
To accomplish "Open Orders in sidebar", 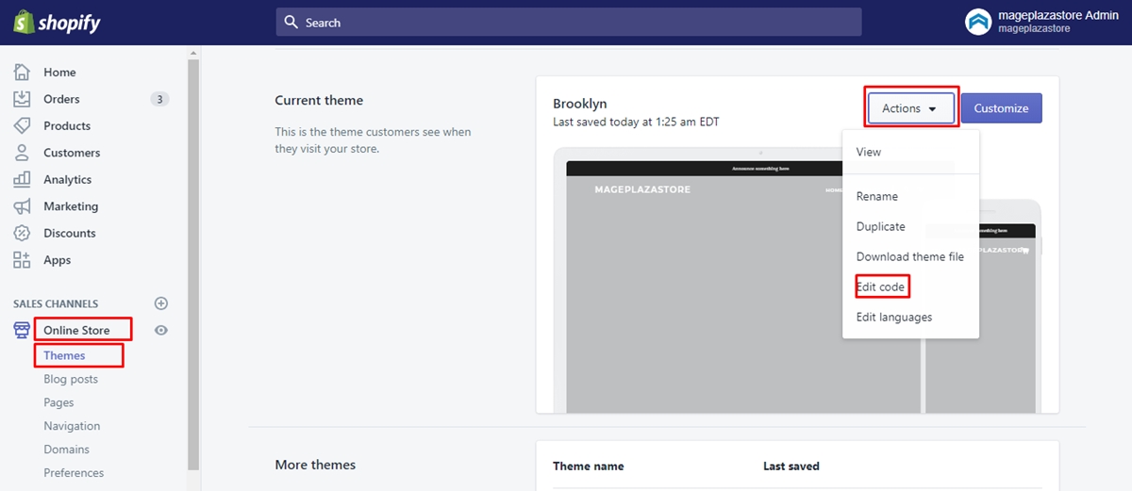I will [x=61, y=99].
